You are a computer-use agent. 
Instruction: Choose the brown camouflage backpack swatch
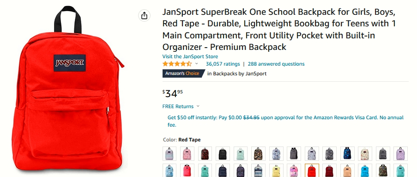(258, 153)
